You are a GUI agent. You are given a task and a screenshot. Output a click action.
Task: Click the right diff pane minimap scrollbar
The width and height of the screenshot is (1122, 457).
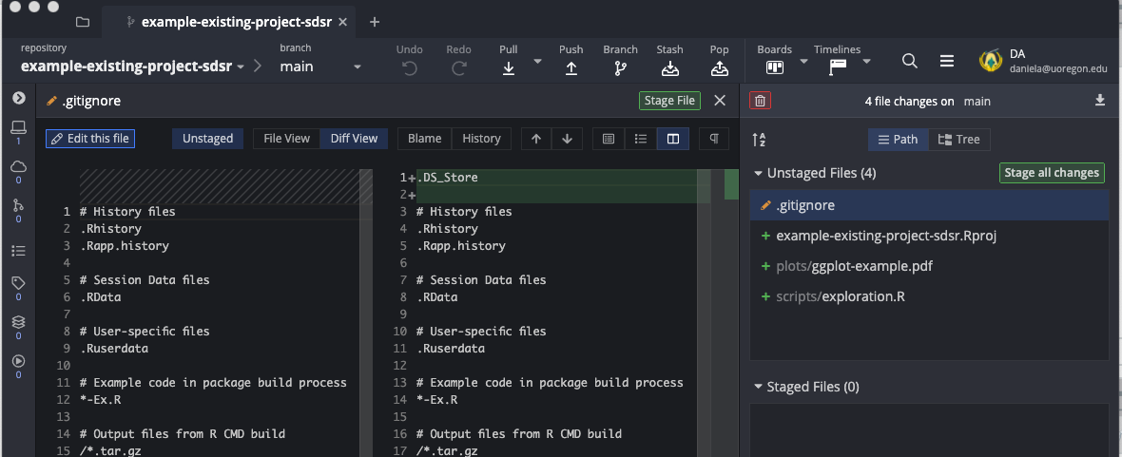(730, 314)
